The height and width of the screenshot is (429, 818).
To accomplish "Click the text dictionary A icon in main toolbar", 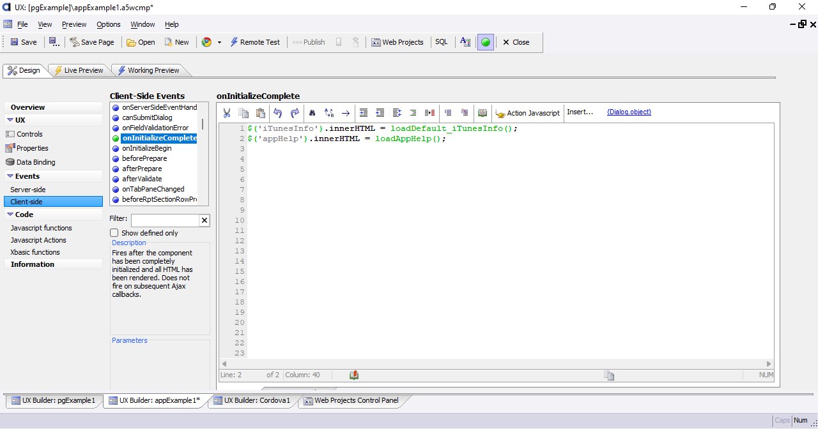I will point(465,42).
